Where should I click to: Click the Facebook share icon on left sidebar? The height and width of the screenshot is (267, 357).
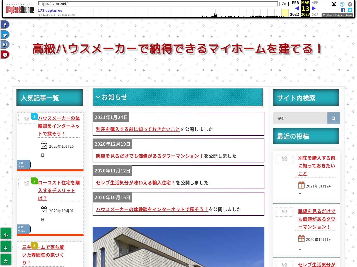click(x=5, y=25)
